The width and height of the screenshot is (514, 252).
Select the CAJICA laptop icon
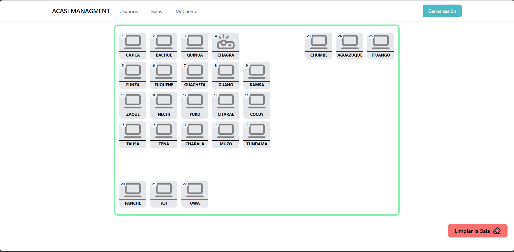click(x=133, y=42)
